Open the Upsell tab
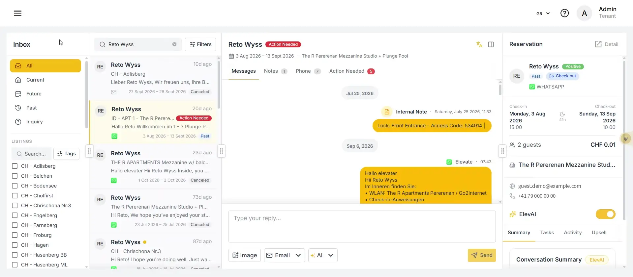Viewport: 633px width, 277px height. (599, 233)
